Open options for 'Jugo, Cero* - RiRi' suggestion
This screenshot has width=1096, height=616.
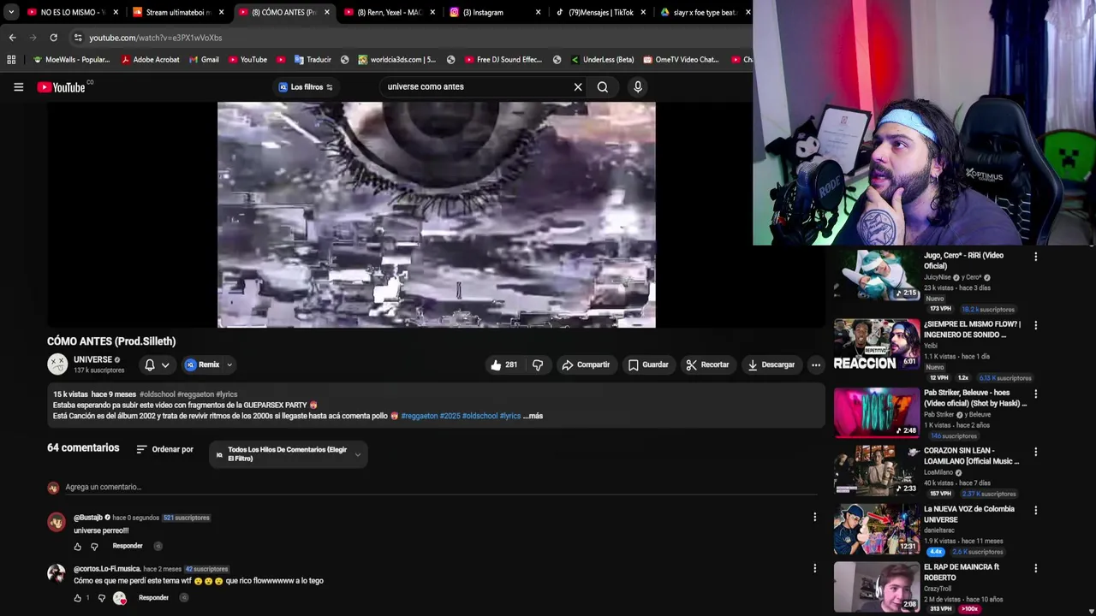click(1035, 257)
